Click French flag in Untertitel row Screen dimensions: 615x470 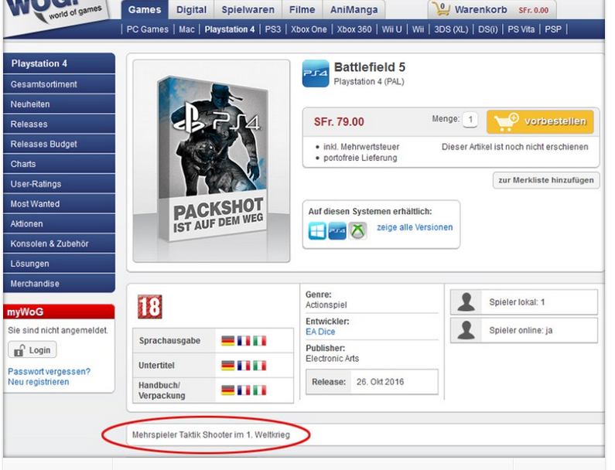pos(244,366)
